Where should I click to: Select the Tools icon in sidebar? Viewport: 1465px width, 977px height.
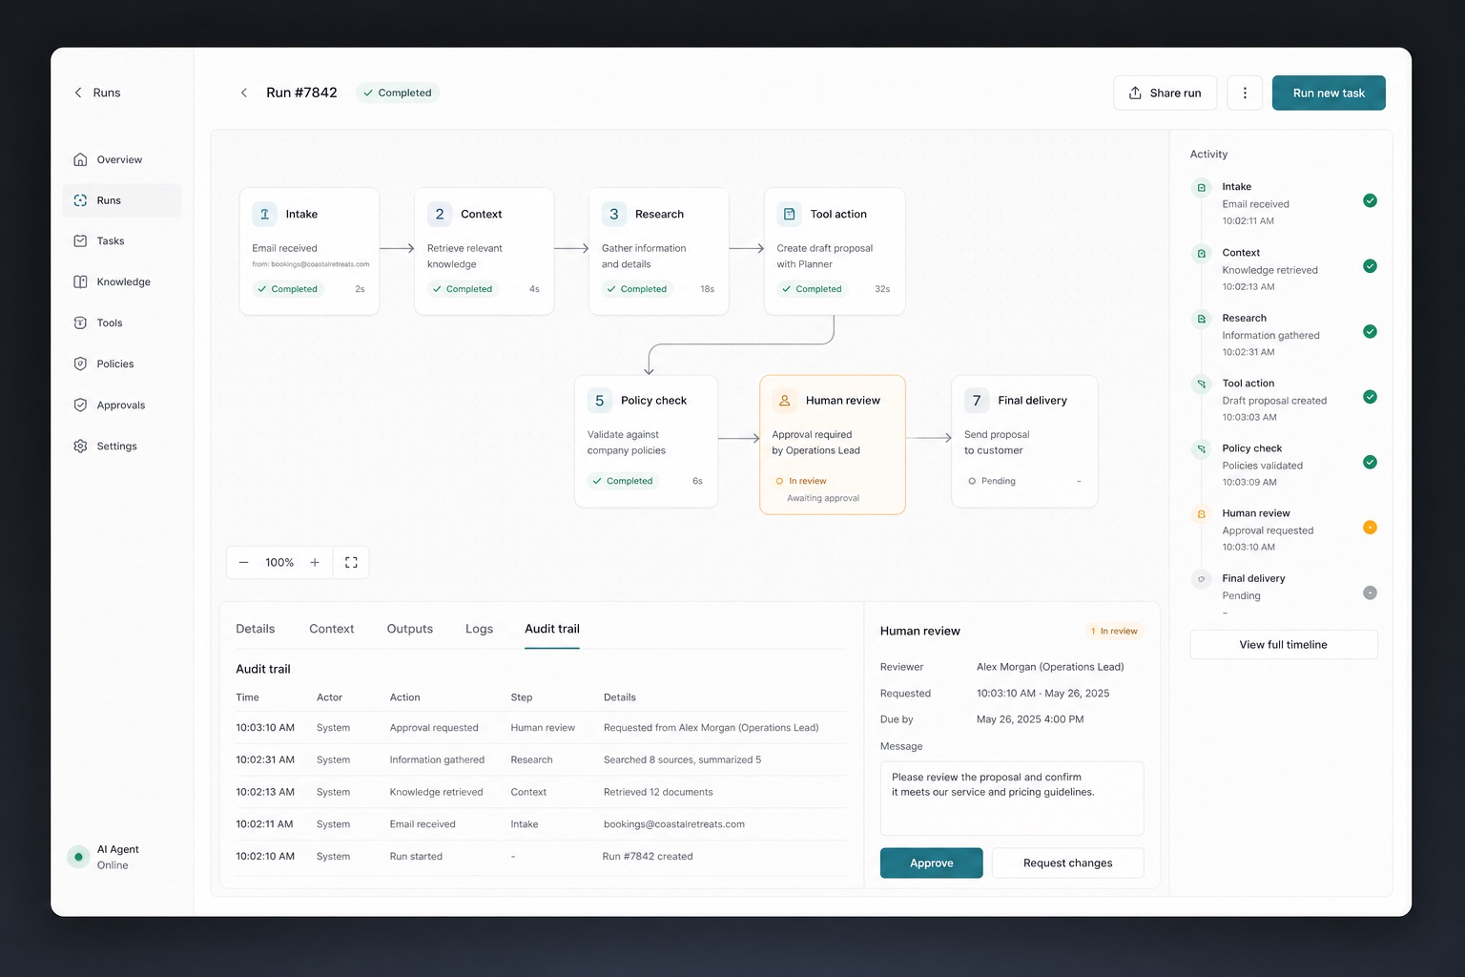pyautogui.click(x=80, y=322)
